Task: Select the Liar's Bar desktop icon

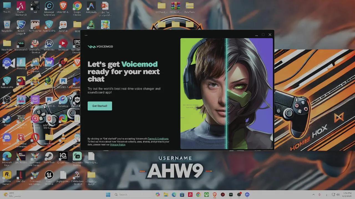Action: (21, 176)
